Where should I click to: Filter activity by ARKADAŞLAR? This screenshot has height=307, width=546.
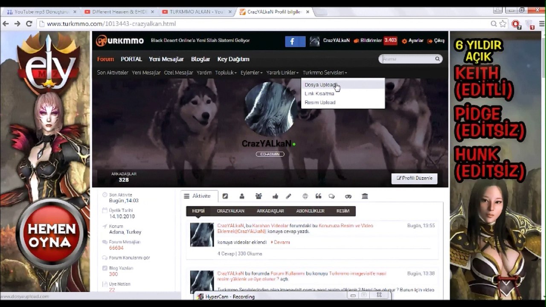click(270, 211)
